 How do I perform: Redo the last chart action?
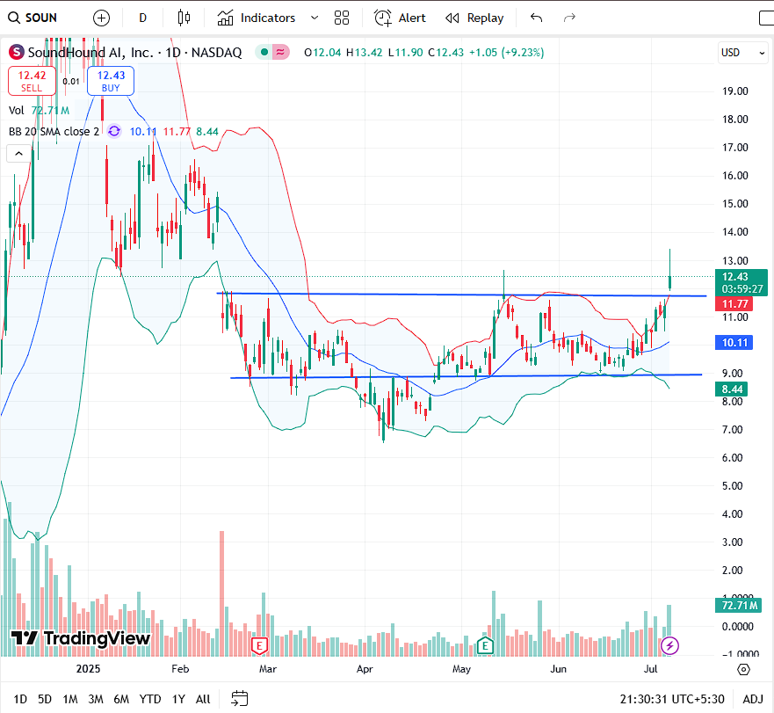pyautogui.click(x=569, y=18)
